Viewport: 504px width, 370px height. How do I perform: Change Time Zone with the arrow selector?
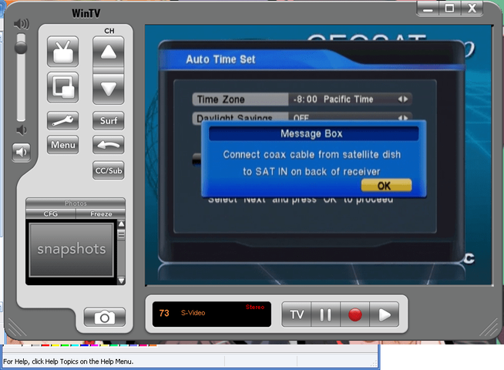(403, 99)
